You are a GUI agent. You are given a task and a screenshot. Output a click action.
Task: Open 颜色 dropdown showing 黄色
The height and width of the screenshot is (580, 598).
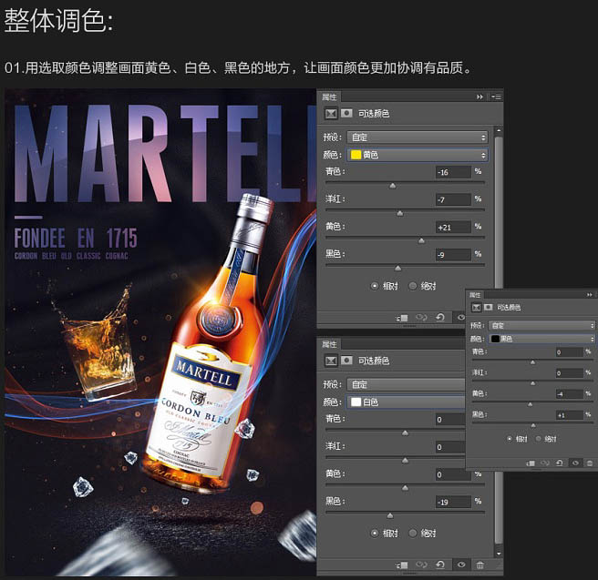click(x=418, y=155)
